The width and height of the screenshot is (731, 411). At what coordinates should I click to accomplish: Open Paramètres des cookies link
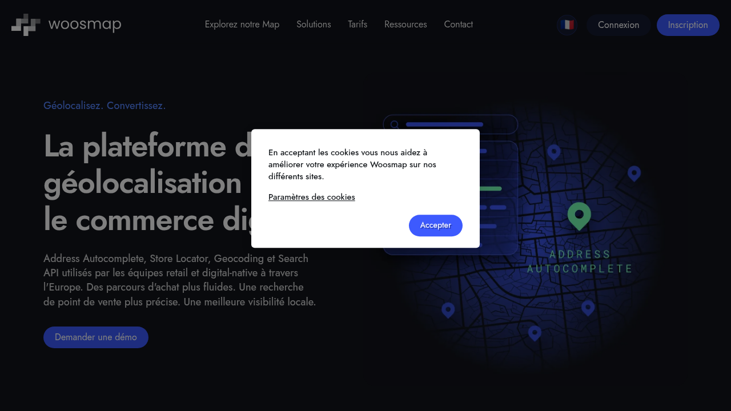click(x=312, y=197)
